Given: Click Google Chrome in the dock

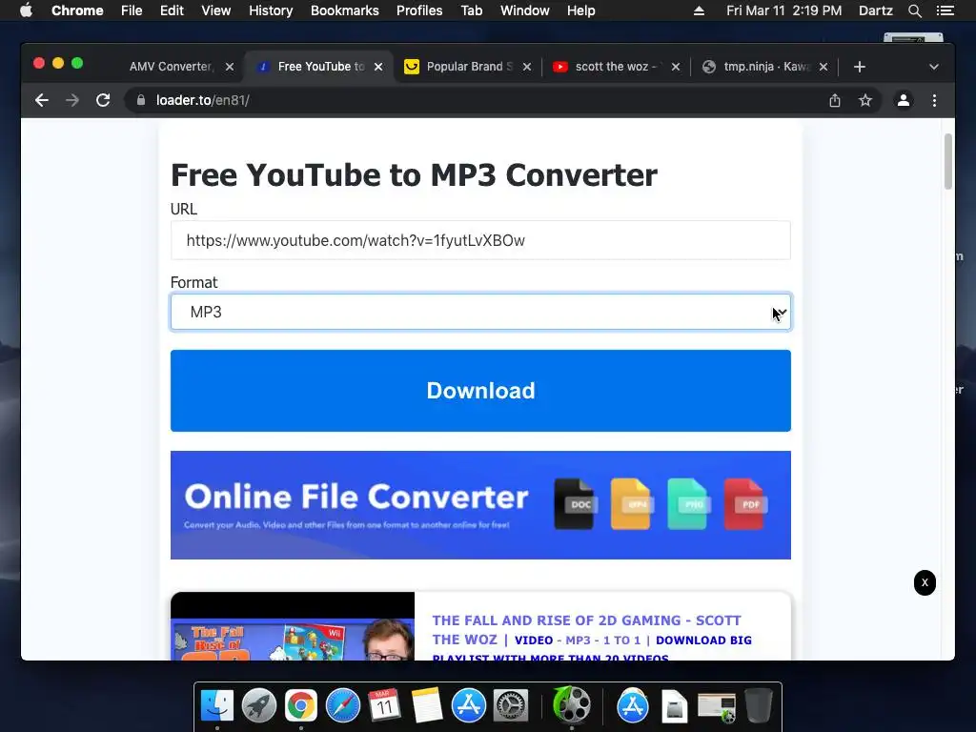Looking at the screenshot, I should click(x=300, y=705).
